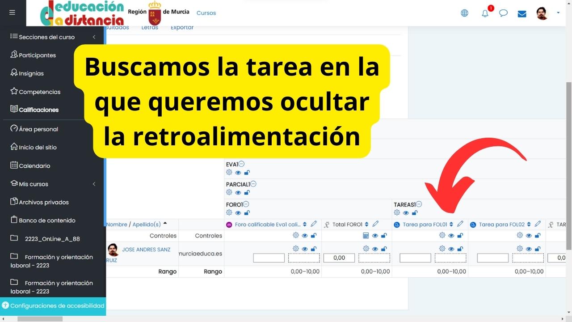
Task: Expand Secciones del curso chevron
Action: click(94, 37)
